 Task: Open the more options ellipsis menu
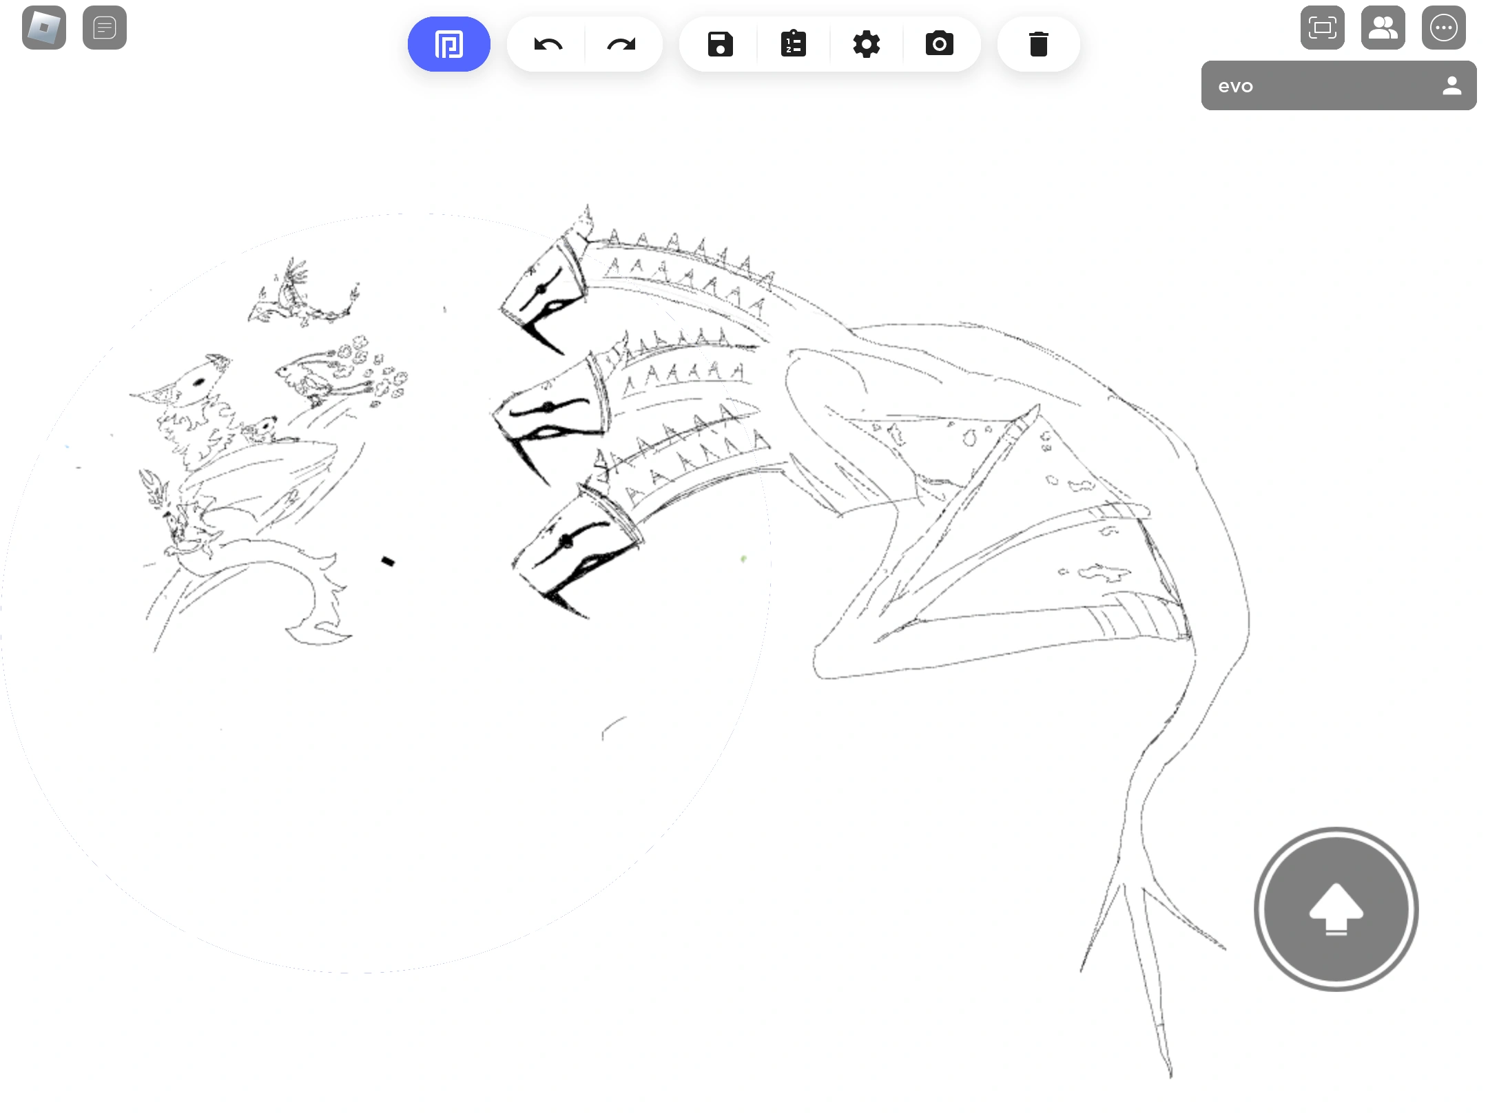coord(1444,28)
